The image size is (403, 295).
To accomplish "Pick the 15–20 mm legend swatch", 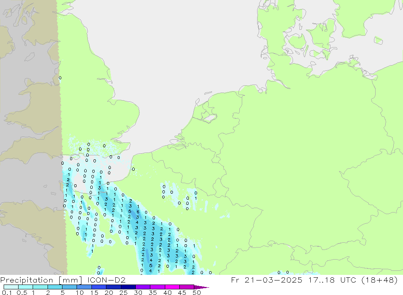I will 99,287.
